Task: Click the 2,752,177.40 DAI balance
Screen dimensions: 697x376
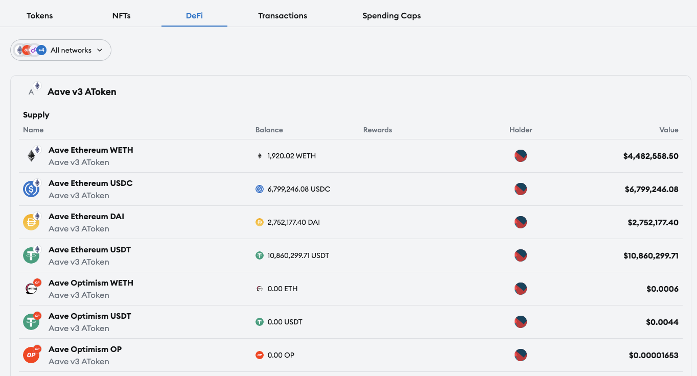Action: pos(294,222)
